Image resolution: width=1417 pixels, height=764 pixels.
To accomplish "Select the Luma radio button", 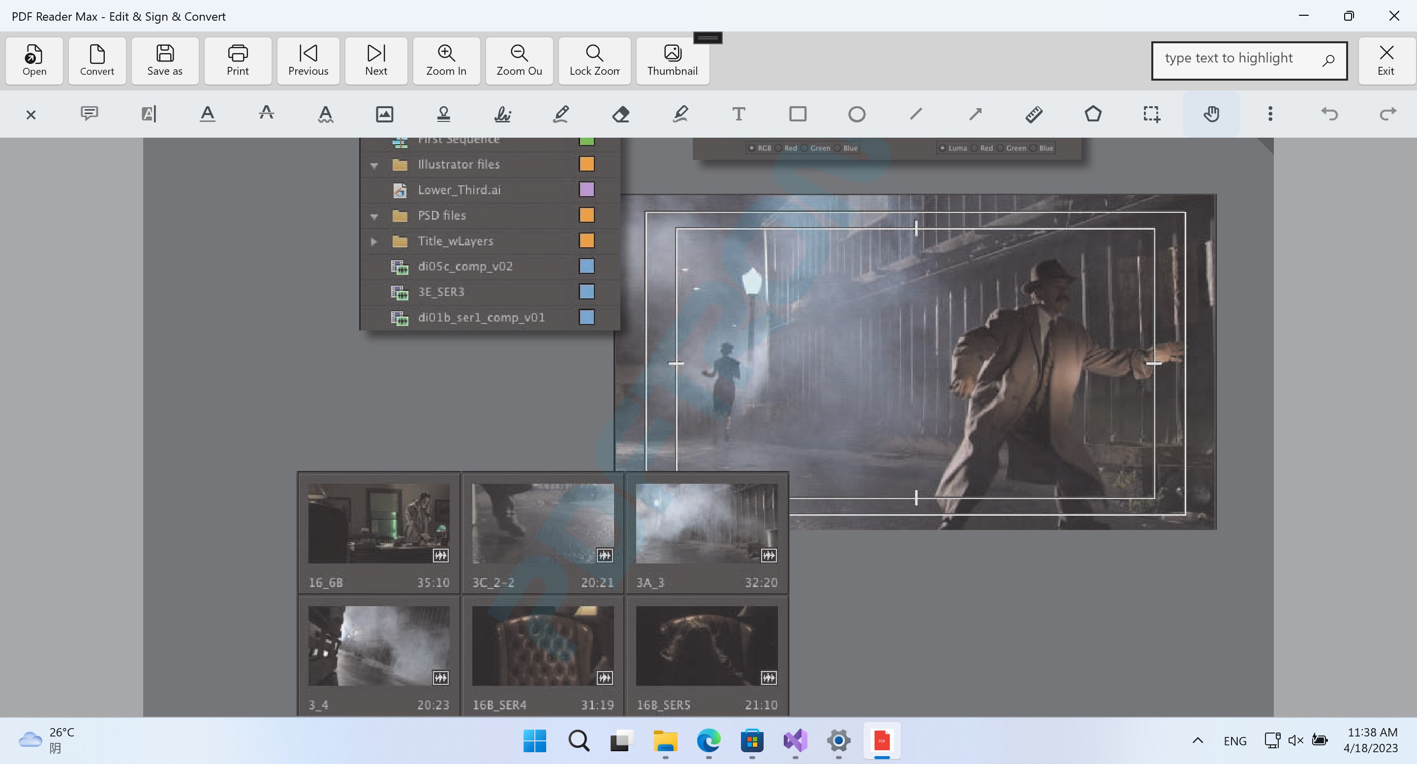I will pos(942,148).
